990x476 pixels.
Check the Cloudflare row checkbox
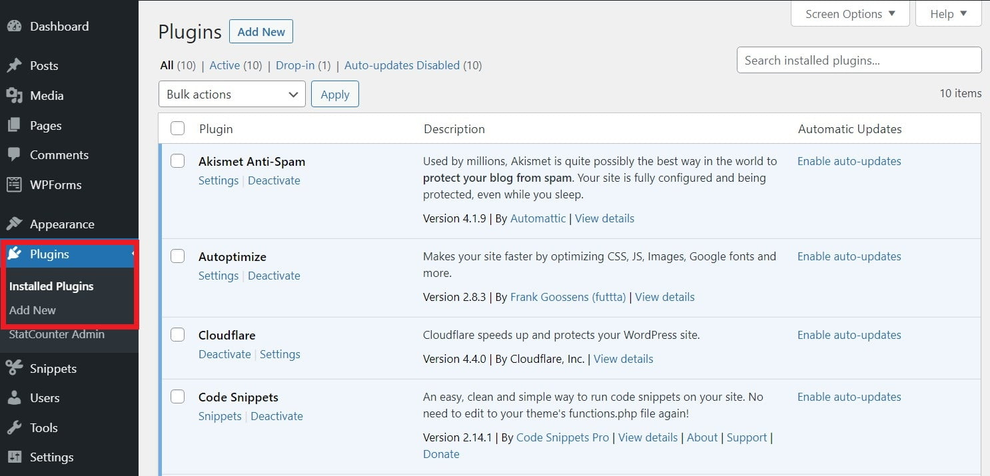point(177,335)
